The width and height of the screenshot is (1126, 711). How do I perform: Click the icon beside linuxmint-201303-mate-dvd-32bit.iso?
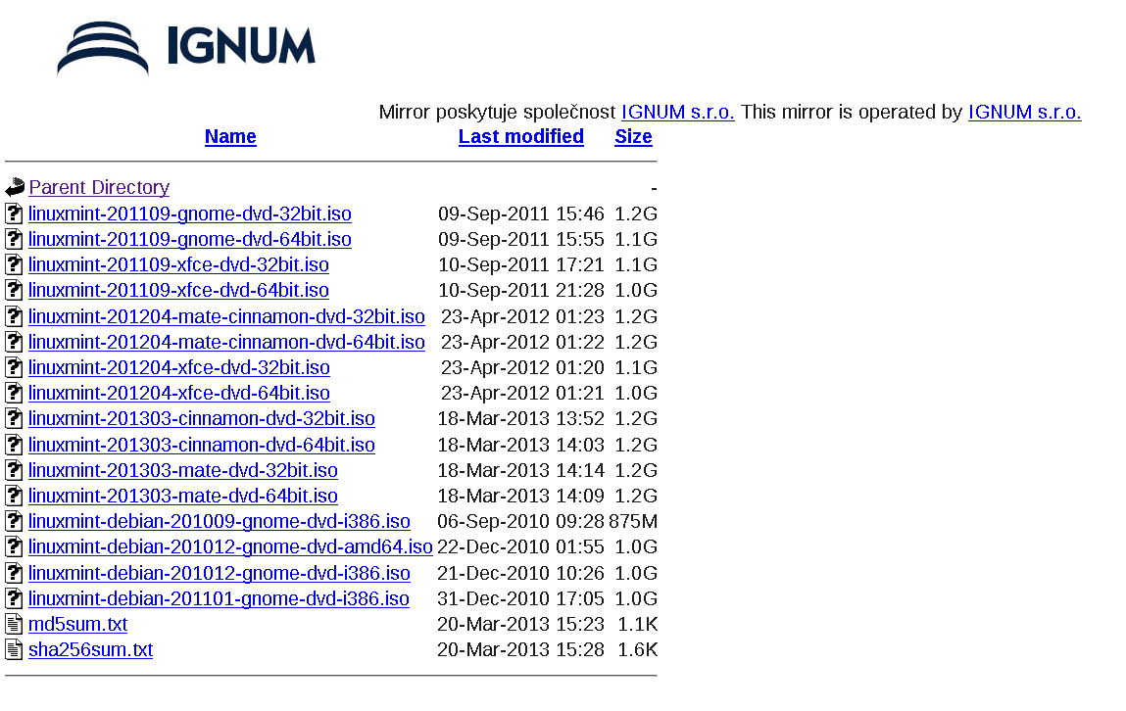[x=14, y=470]
